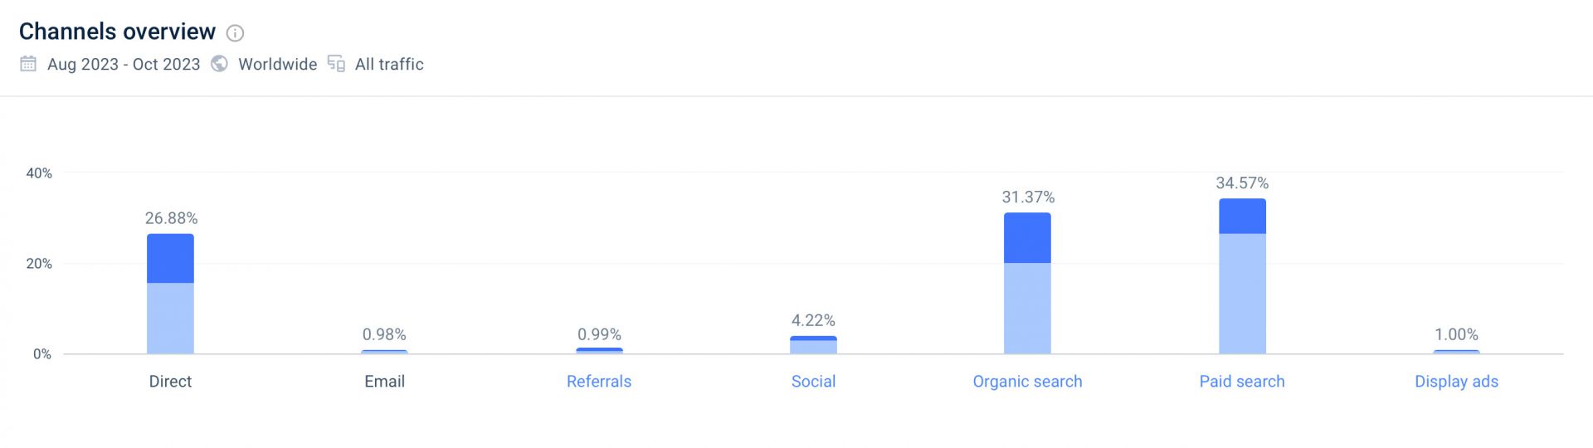Click the dark blue top of Organic search bar

click(x=1027, y=238)
